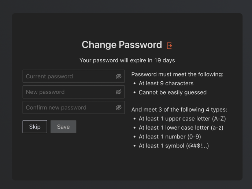Viewport: 252px width, 189px height.
Task: Reveal the confirm new password entry
Action: point(118,107)
